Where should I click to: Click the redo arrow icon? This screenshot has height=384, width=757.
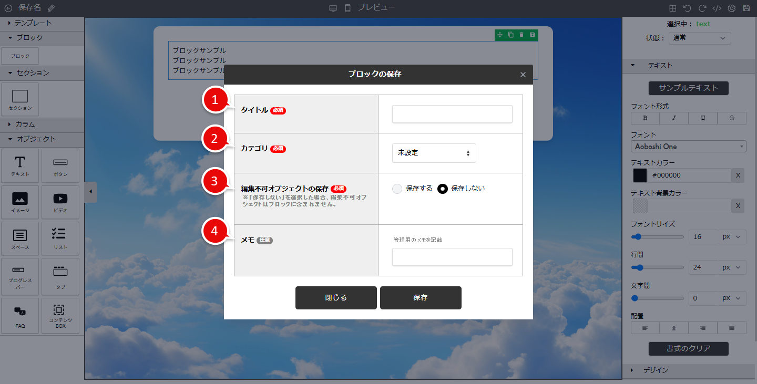(702, 8)
